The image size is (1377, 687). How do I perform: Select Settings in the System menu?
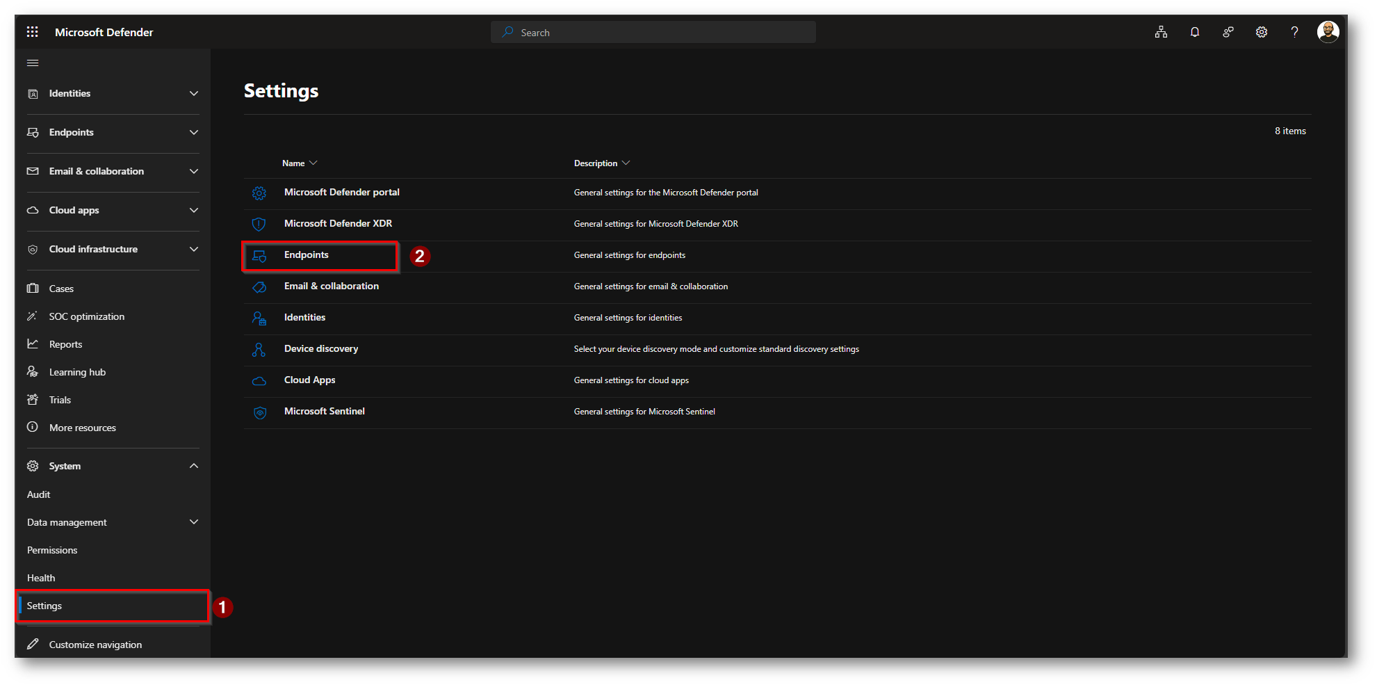click(x=44, y=606)
